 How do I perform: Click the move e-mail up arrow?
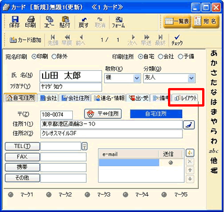tap(190, 170)
